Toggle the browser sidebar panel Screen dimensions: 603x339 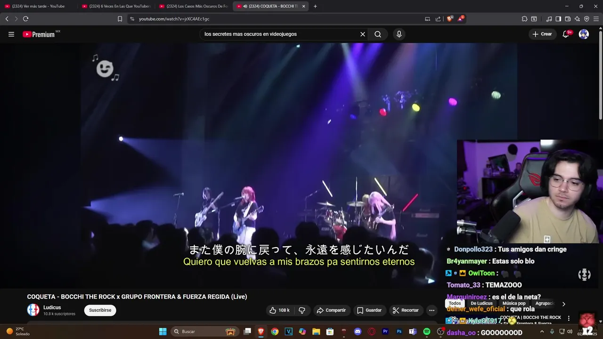tap(558, 19)
